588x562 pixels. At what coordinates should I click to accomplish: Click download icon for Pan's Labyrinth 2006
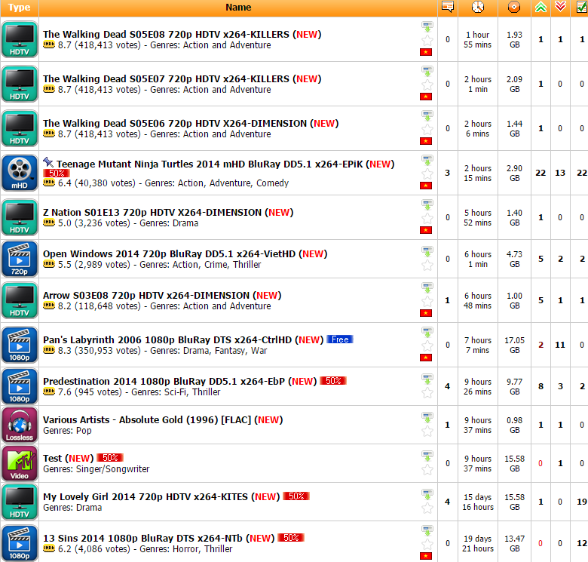click(x=427, y=332)
